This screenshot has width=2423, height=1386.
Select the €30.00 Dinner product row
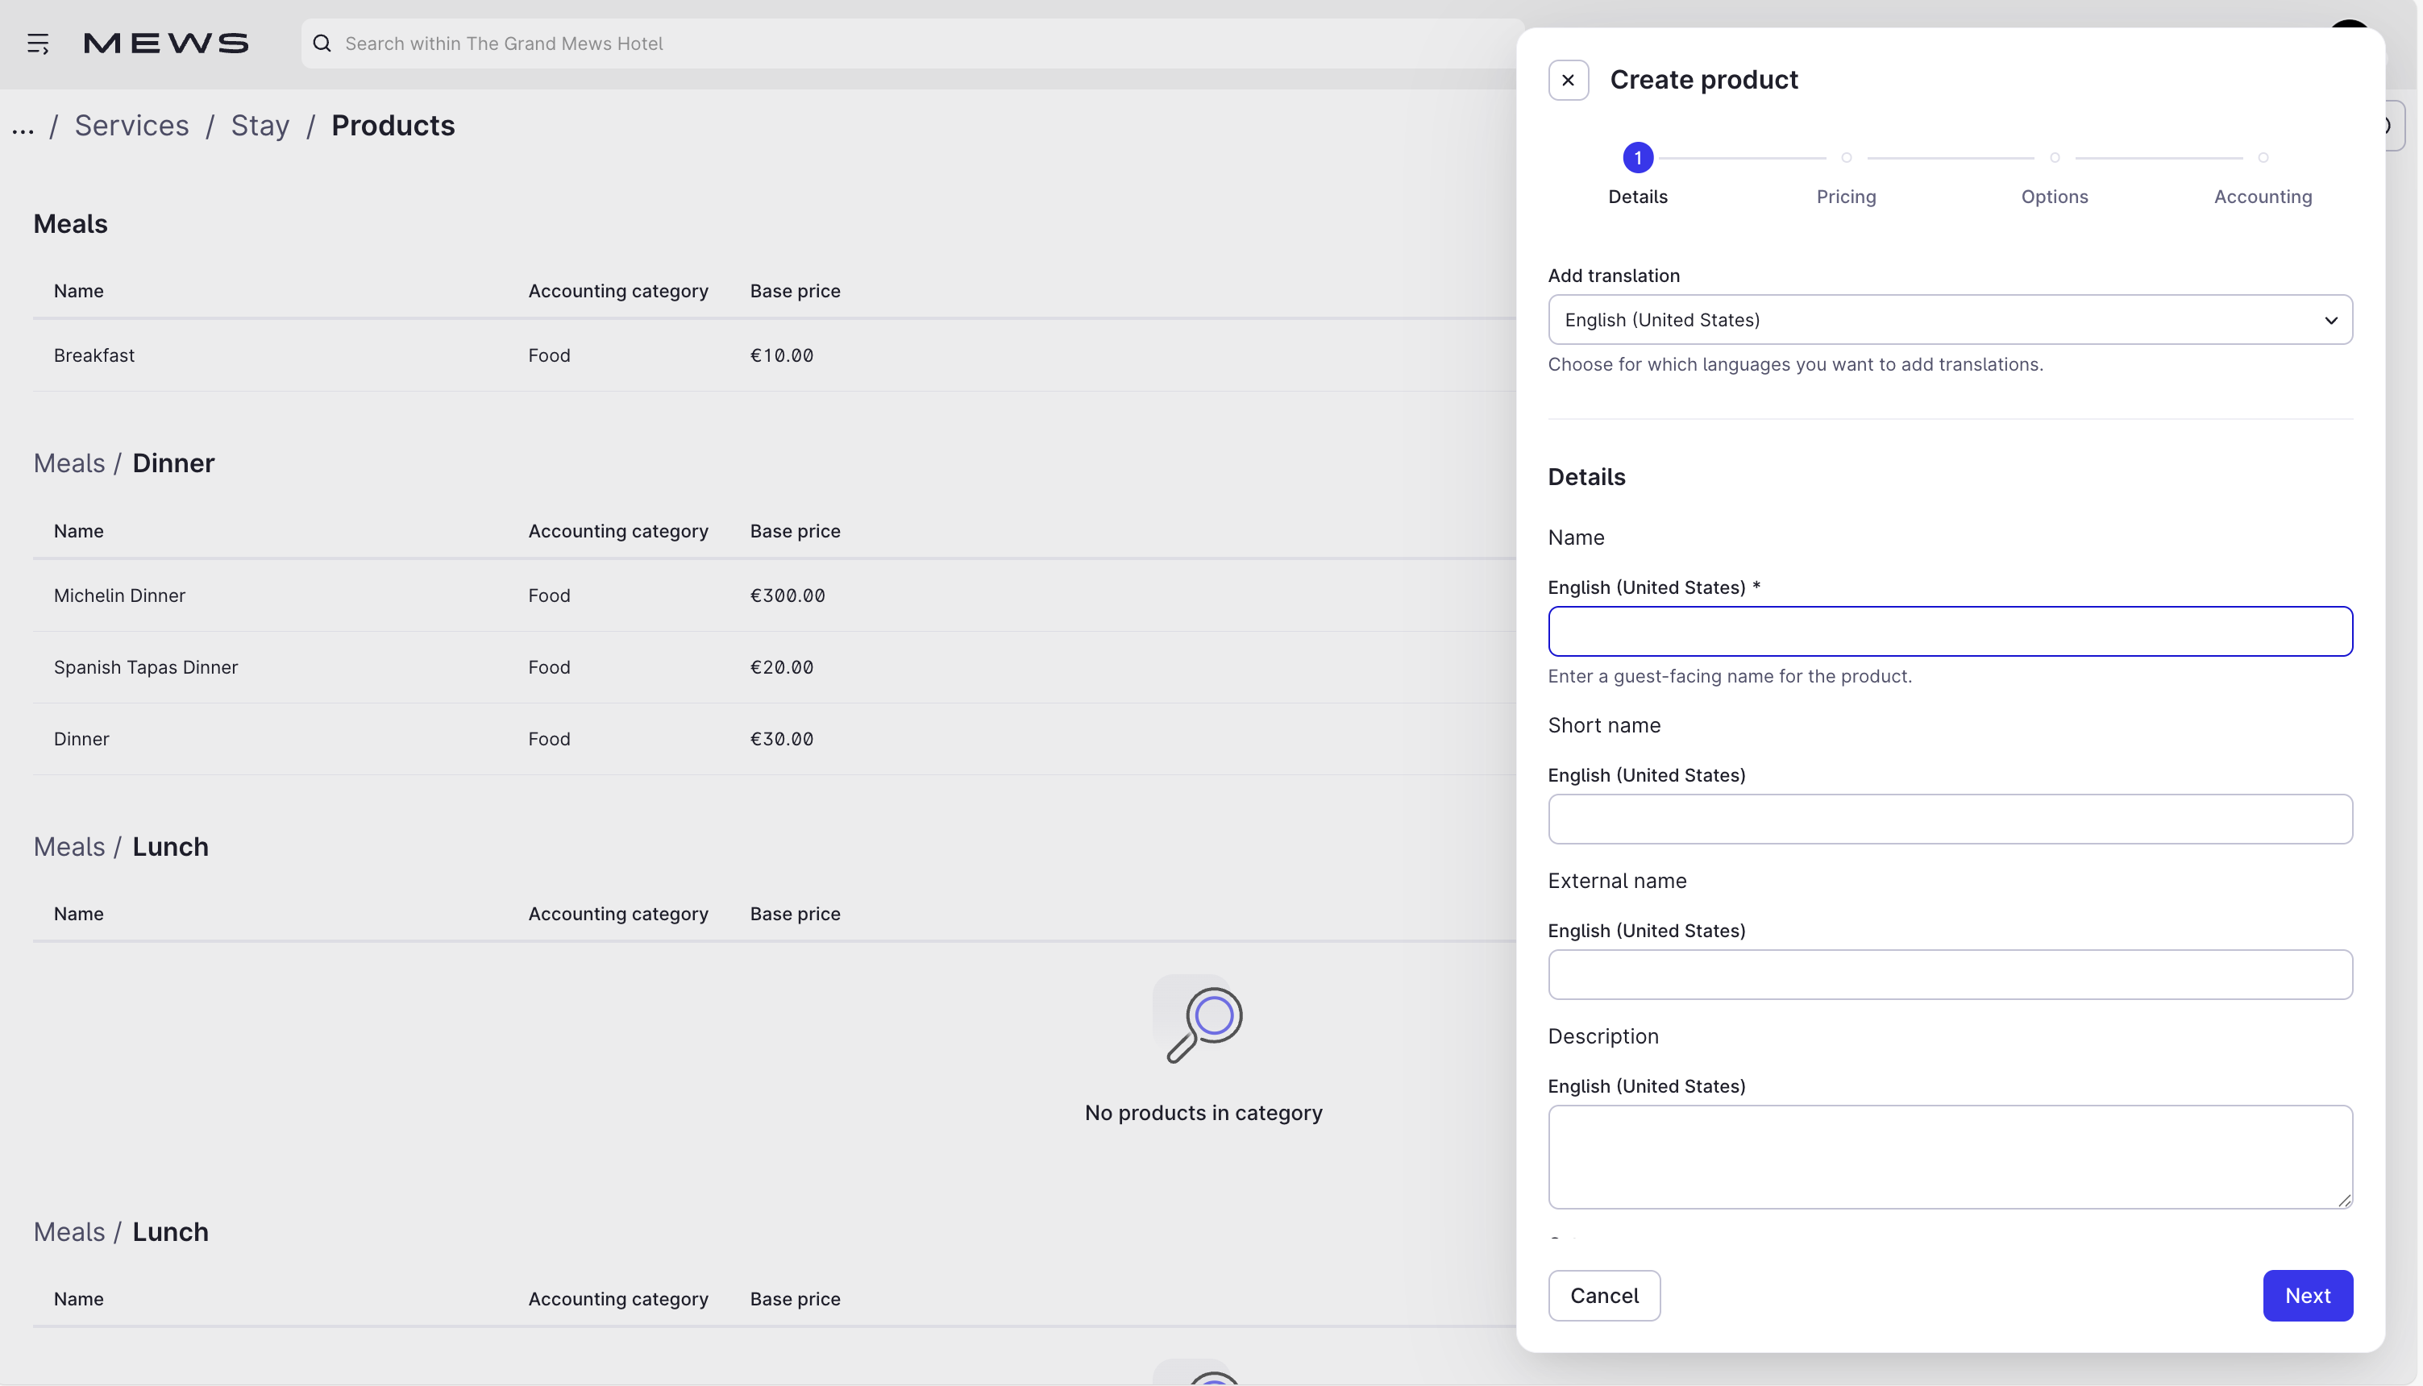774,739
